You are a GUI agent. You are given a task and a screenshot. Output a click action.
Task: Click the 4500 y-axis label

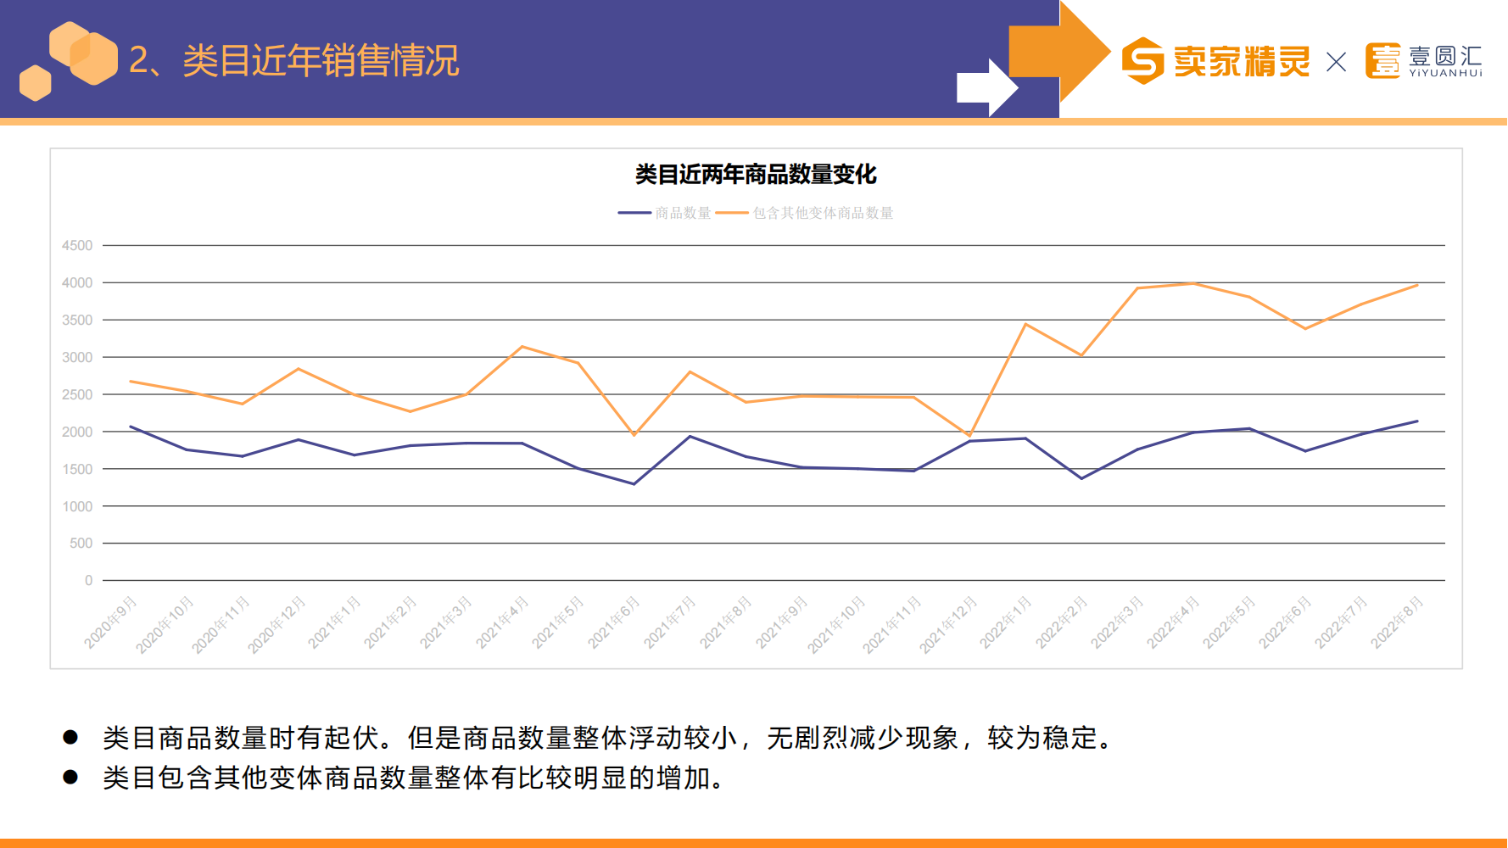pos(77,245)
